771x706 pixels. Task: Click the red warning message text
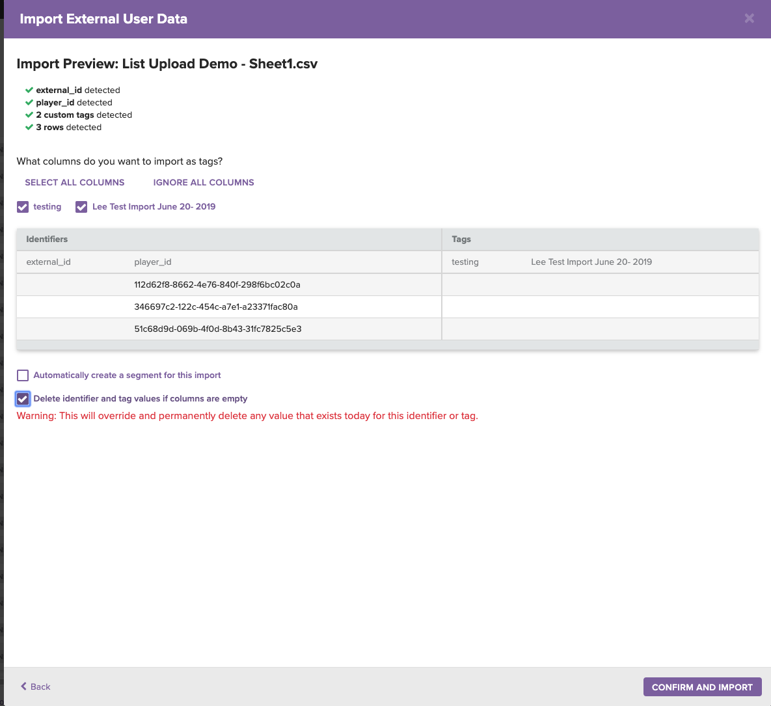pos(247,416)
